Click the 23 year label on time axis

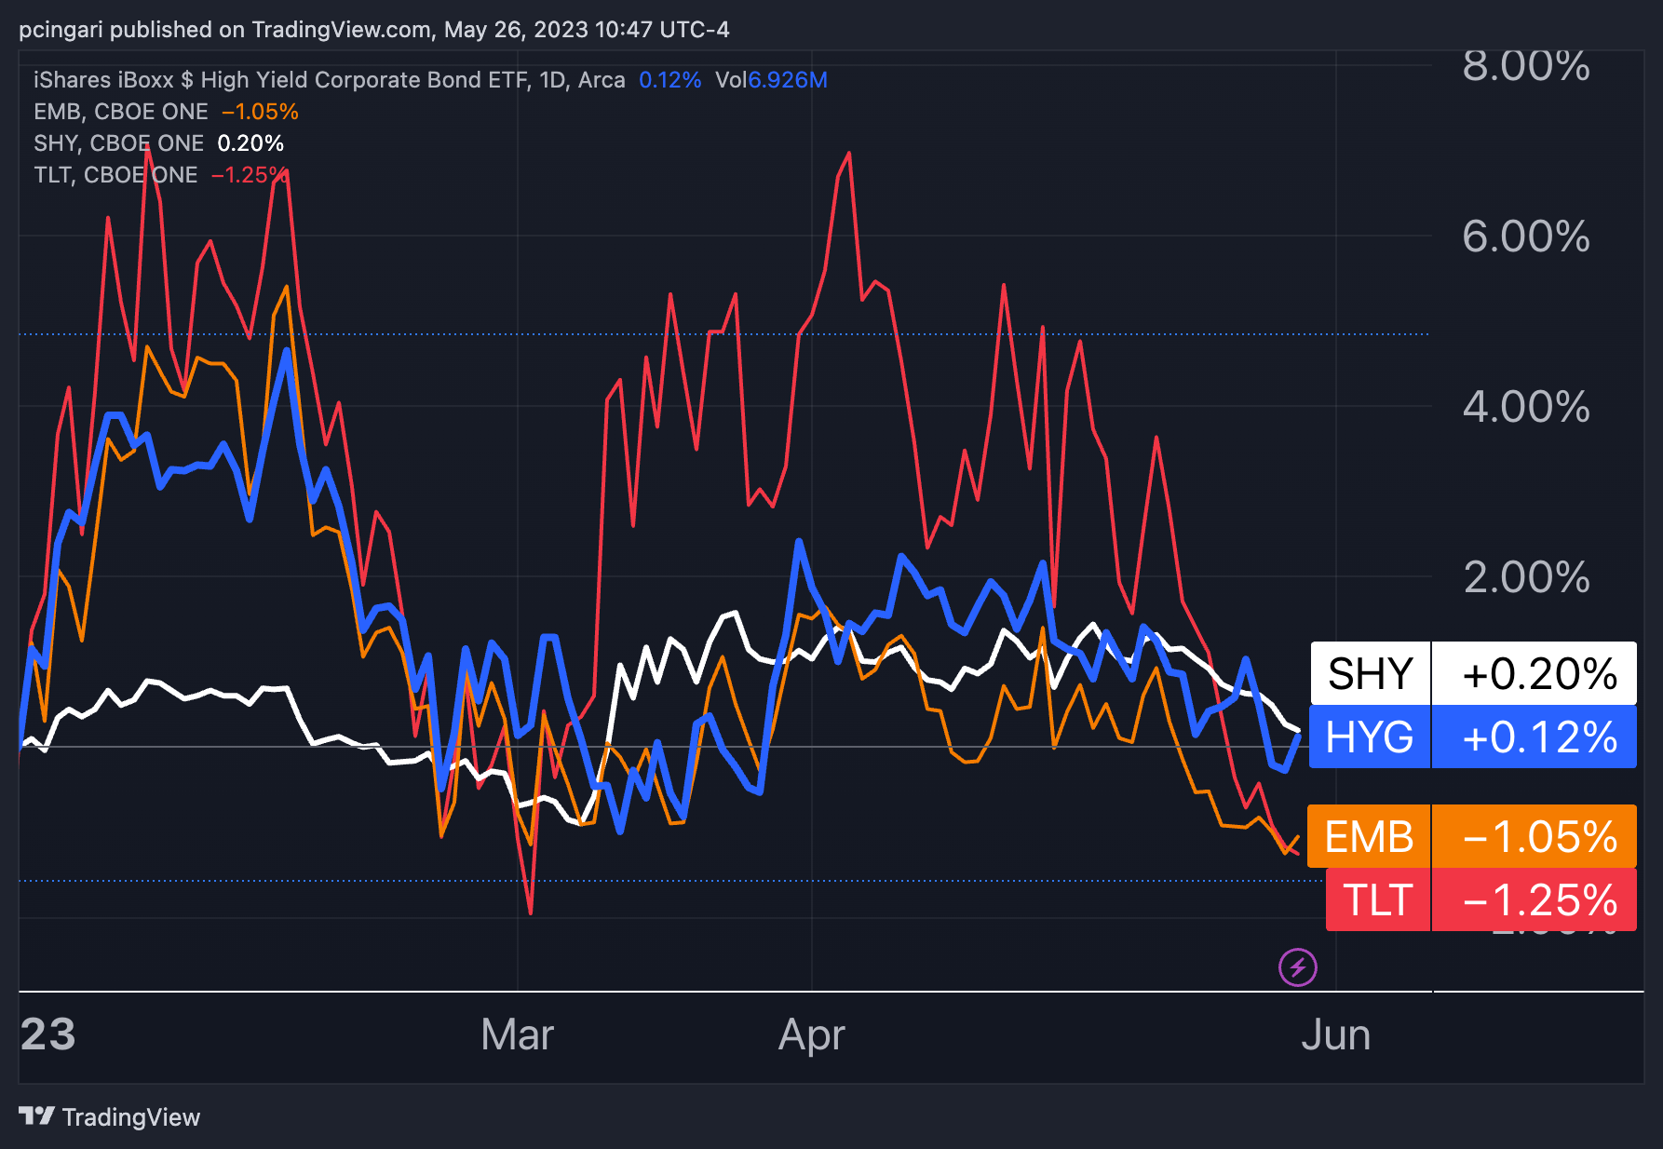coord(47,1034)
